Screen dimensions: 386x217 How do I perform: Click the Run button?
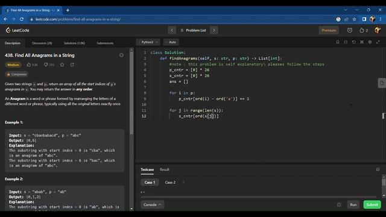pyautogui.click(x=353, y=205)
